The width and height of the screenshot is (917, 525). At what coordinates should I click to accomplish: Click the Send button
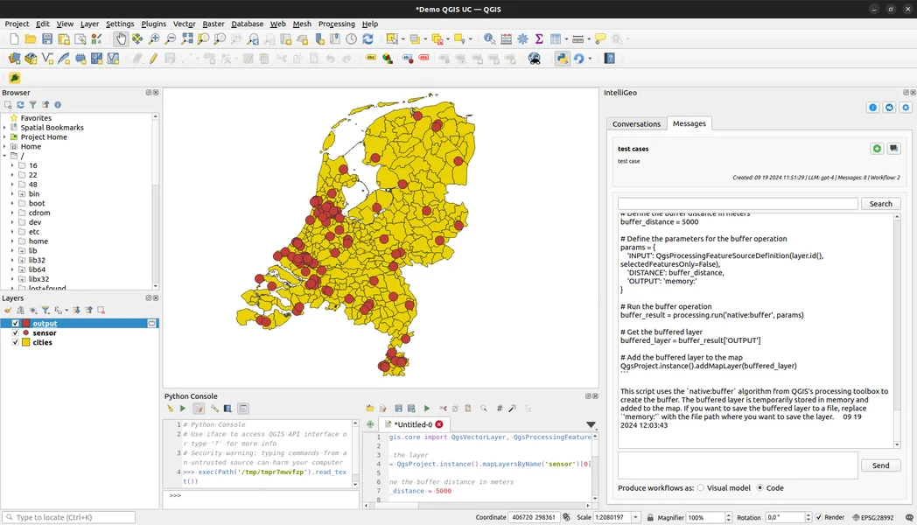point(881,465)
